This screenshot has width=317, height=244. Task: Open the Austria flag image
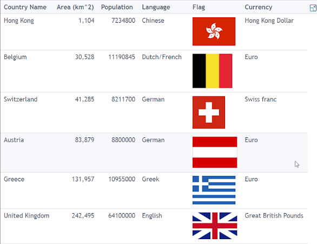(x=215, y=152)
